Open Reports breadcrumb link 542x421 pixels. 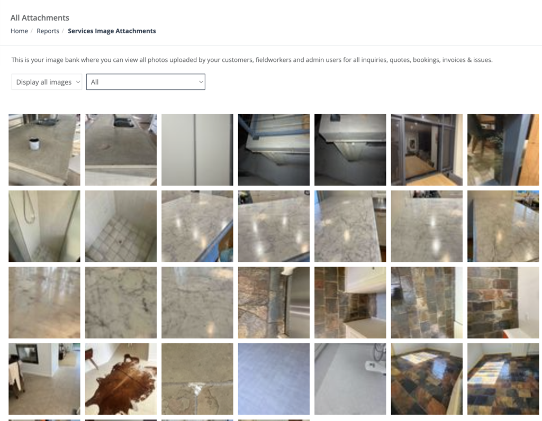tap(48, 31)
